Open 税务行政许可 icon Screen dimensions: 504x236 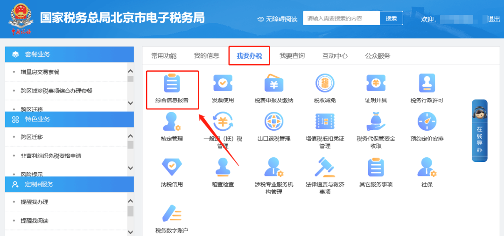click(x=427, y=83)
